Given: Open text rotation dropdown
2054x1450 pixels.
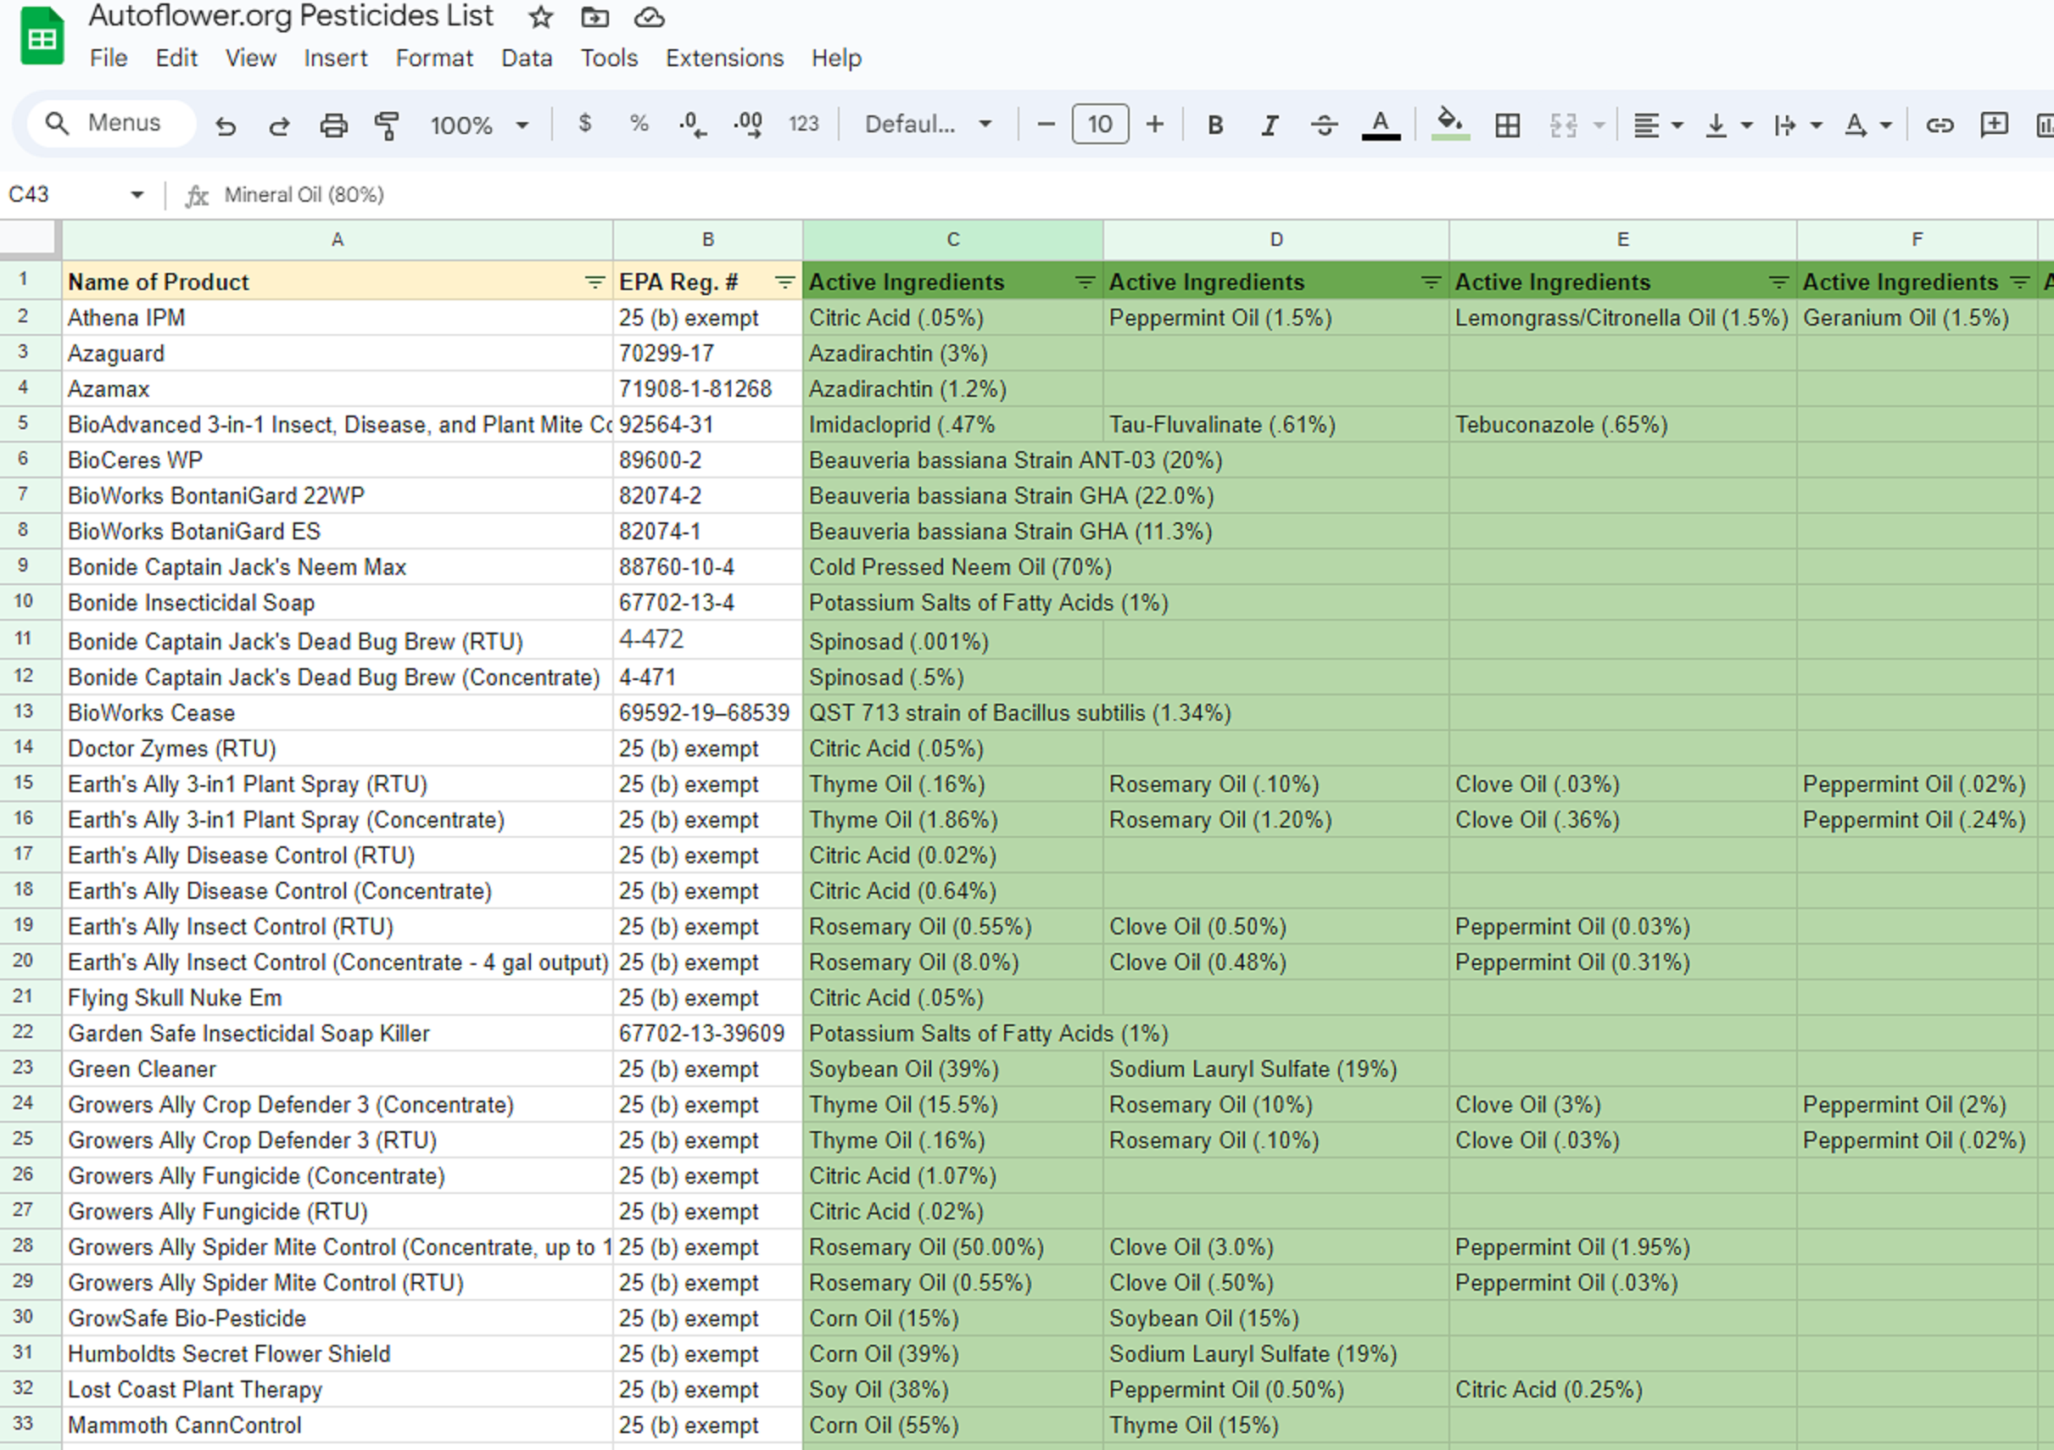Looking at the screenshot, I should point(1867,125).
